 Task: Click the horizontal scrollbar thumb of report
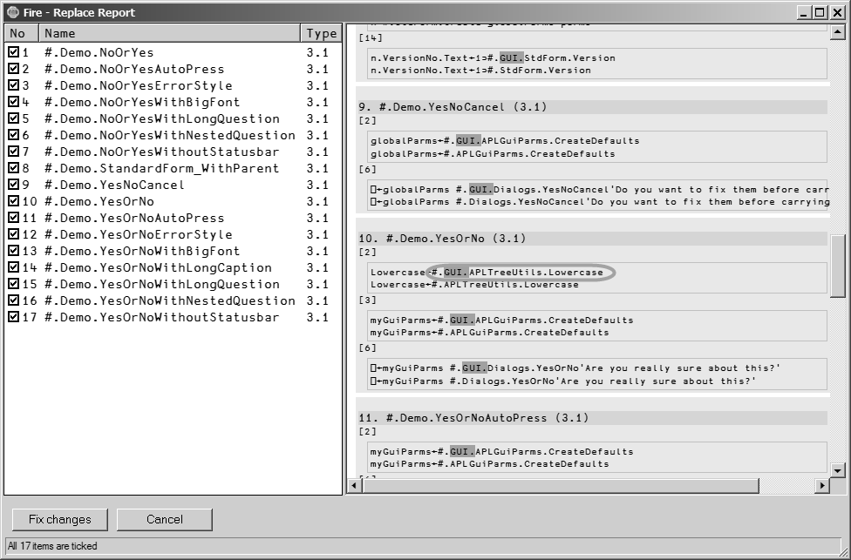tap(560, 486)
